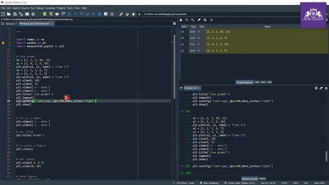
Task: Open the Search menu
Action: [x=16, y=8]
